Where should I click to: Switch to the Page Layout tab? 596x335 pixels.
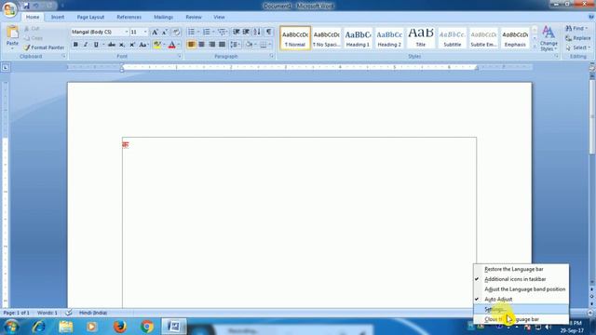pos(90,17)
